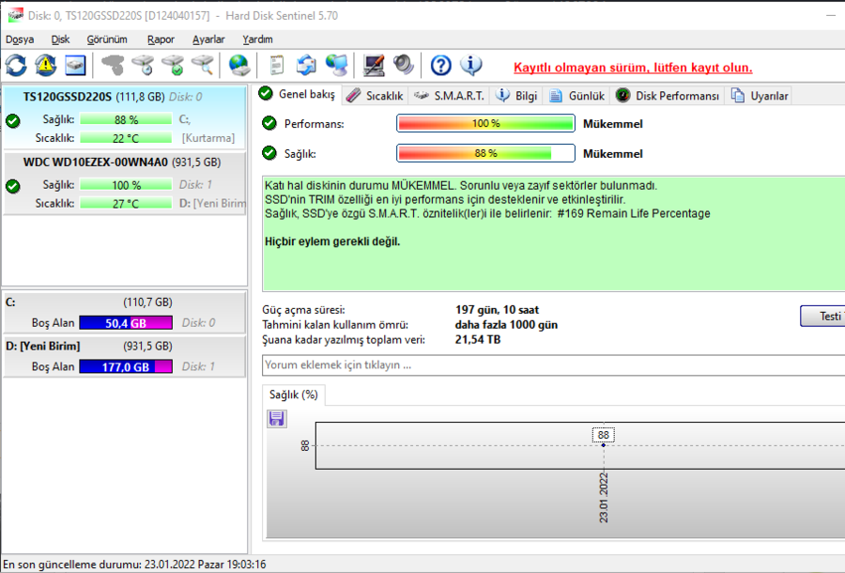Click the blue info bubble toolbar icon
The width and height of the screenshot is (845, 573).
coord(471,65)
